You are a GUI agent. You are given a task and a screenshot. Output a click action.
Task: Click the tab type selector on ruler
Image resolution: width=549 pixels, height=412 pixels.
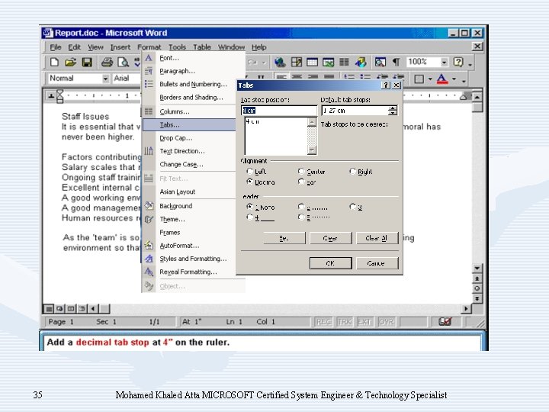click(x=51, y=95)
